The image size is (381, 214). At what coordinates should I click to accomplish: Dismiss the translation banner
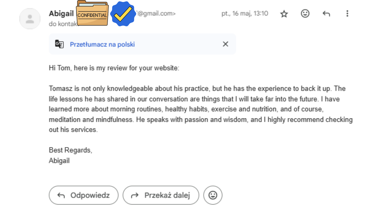point(225,44)
